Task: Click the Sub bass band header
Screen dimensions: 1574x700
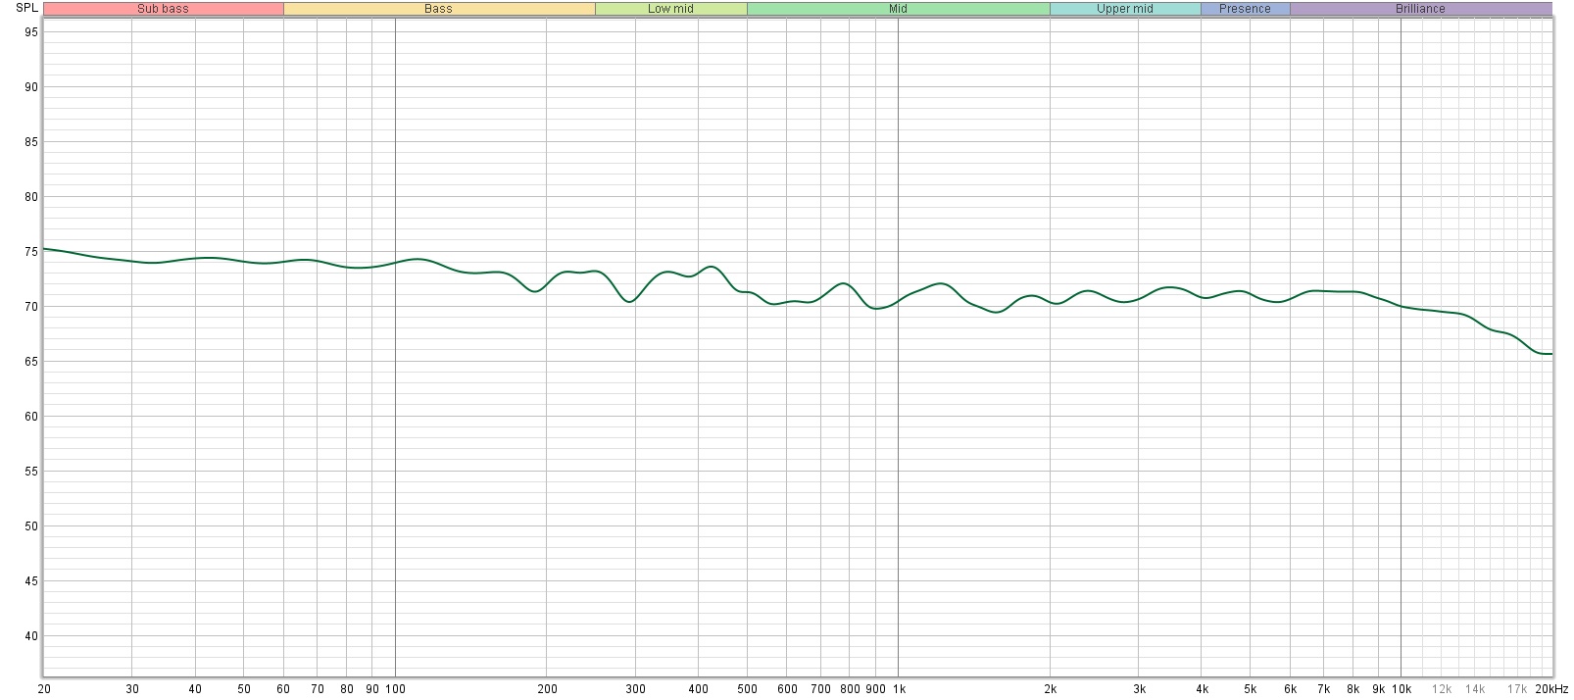Action: point(163,9)
